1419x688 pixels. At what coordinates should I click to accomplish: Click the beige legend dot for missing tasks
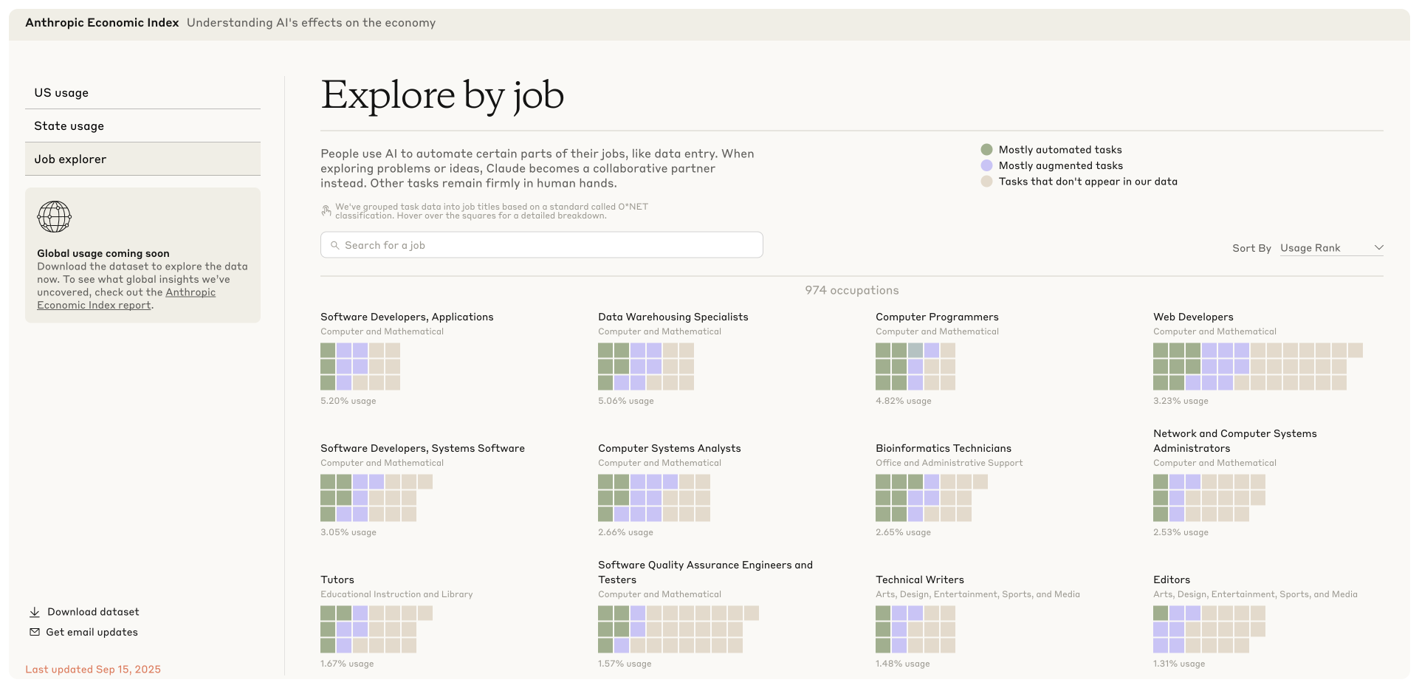(x=986, y=182)
